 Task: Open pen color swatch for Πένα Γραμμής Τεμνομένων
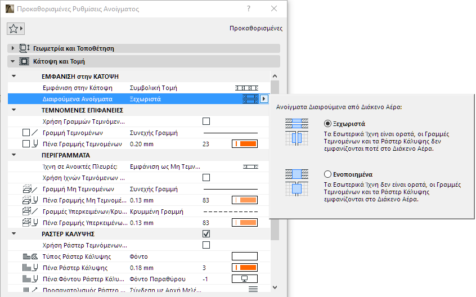click(245, 144)
